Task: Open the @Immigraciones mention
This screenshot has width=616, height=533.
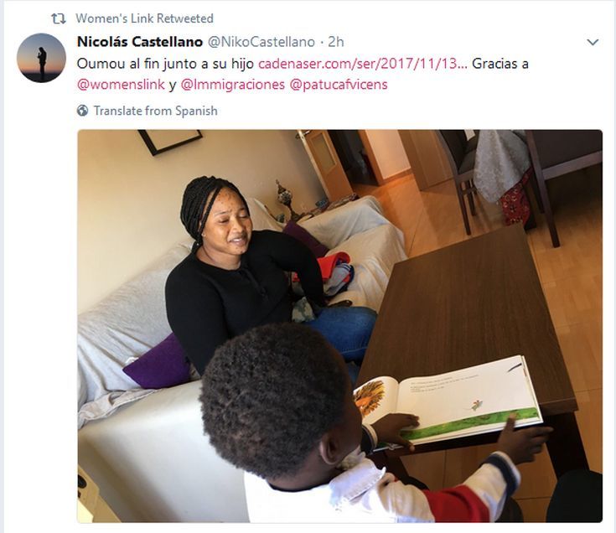Action: [233, 85]
